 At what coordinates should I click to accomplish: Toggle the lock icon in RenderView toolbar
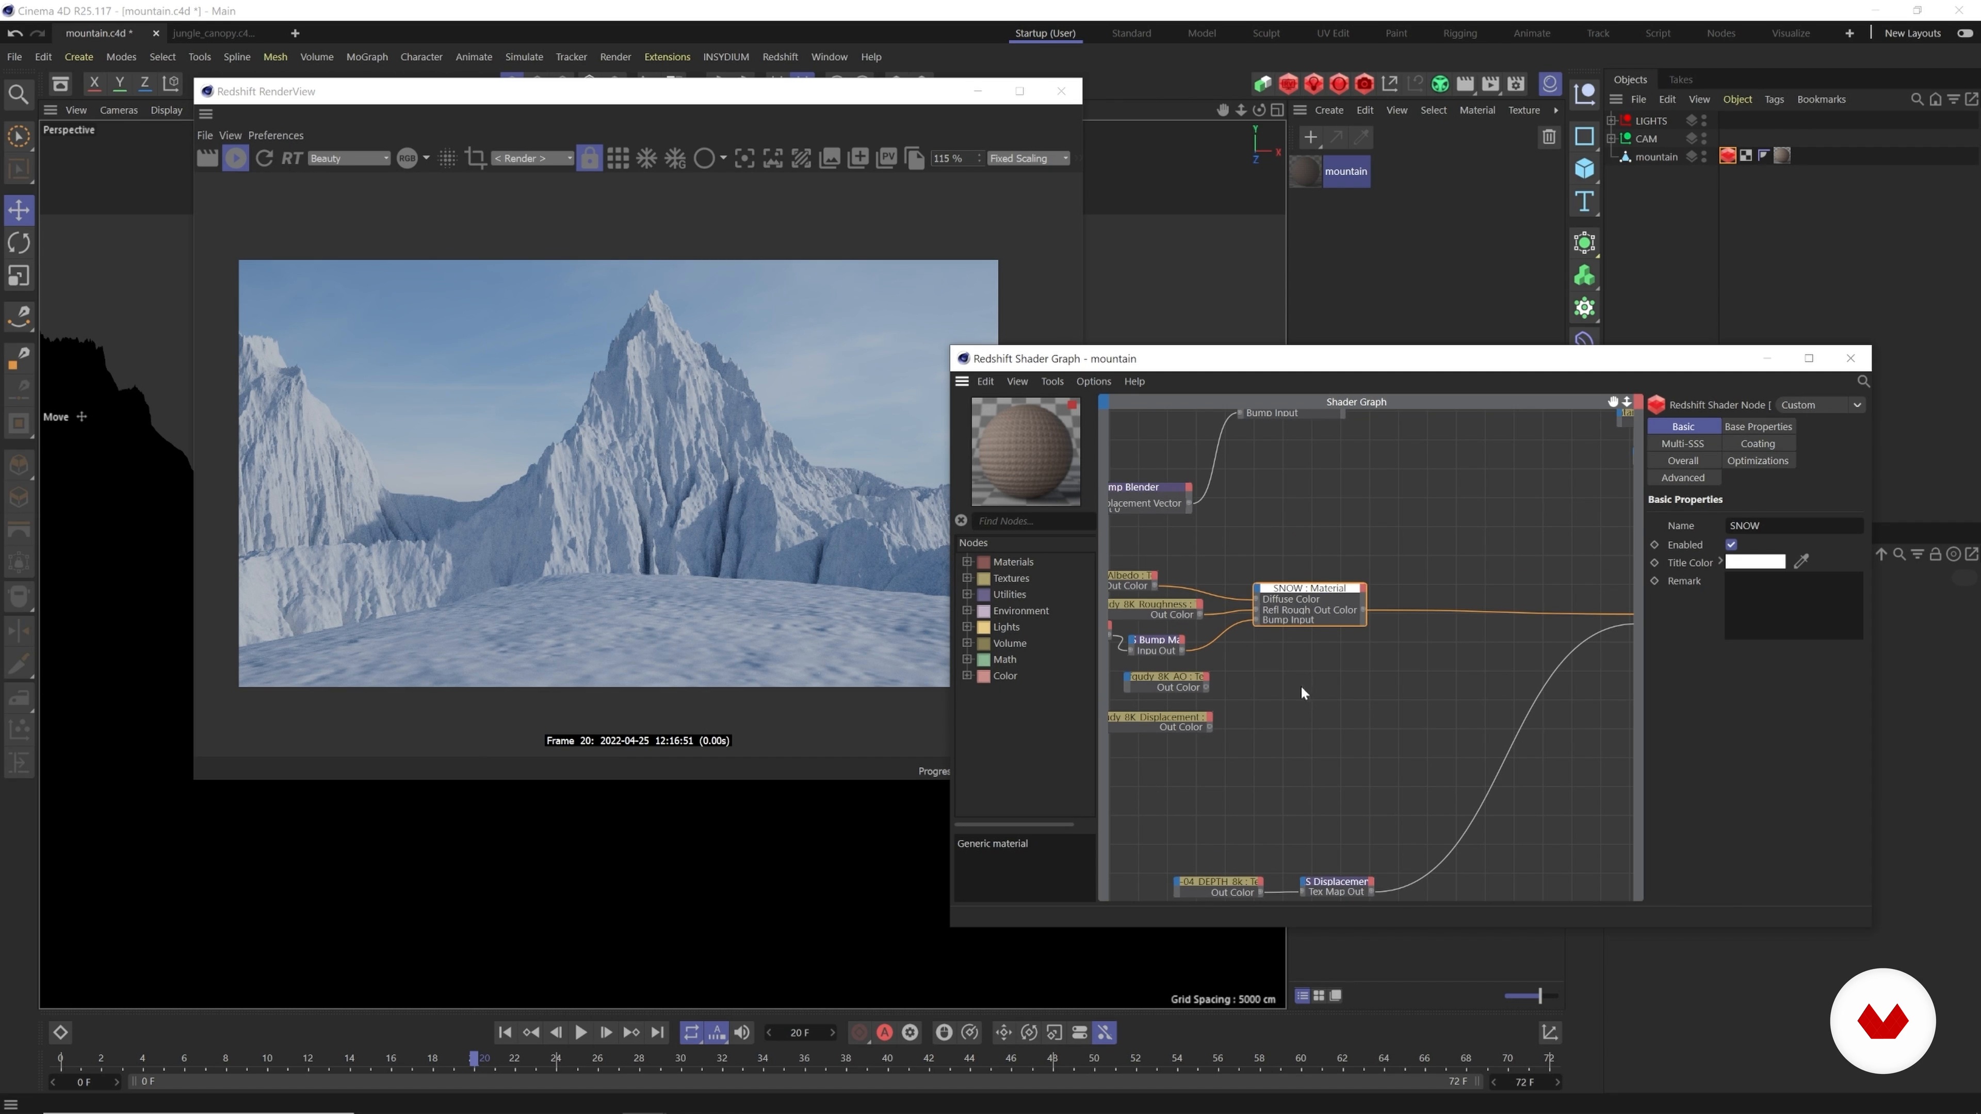click(x=589, y=158)
